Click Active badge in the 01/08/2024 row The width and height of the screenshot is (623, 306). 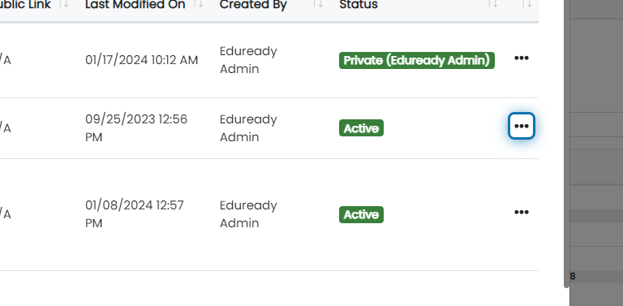[x=361, y=214]
